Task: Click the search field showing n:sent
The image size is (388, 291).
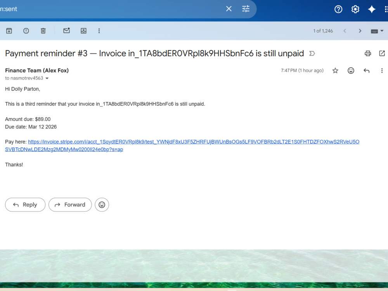Action: pos(111,9)
